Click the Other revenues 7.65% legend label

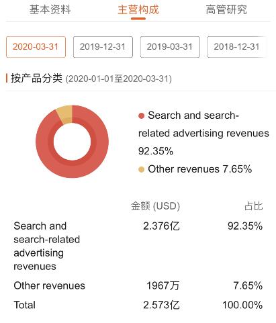(x=200, y=169)
